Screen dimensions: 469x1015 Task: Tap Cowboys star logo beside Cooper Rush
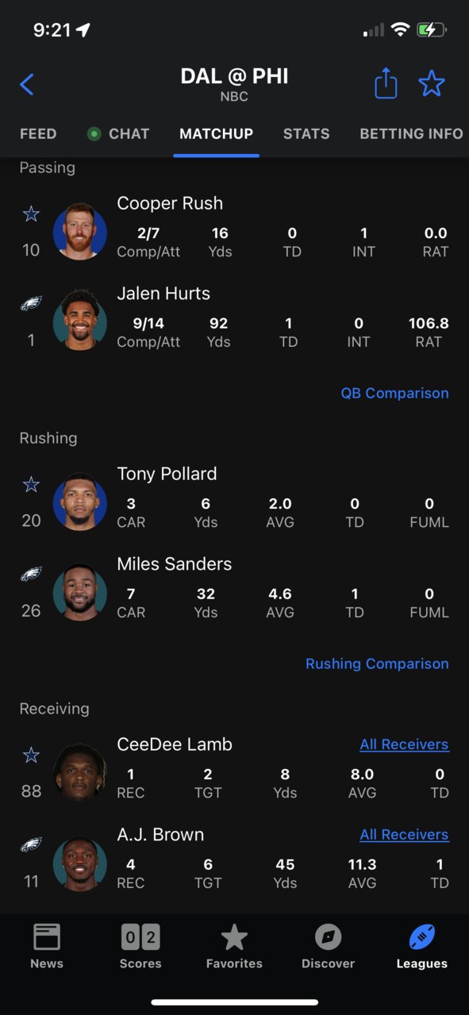(x=31, y=213)
